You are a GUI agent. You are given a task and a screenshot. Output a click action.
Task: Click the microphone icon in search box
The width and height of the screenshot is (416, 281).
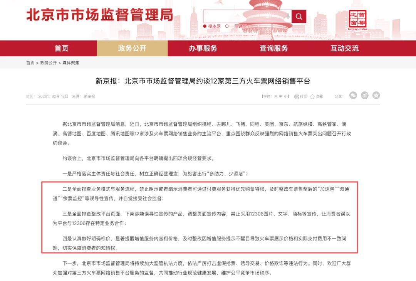point(288,17)
